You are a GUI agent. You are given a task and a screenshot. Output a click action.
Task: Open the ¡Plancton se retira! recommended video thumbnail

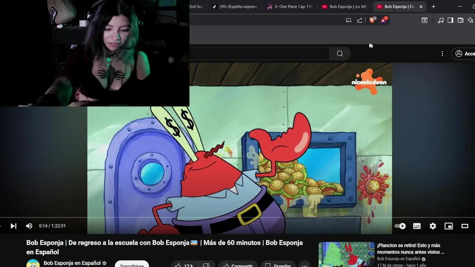pos(347,254)
